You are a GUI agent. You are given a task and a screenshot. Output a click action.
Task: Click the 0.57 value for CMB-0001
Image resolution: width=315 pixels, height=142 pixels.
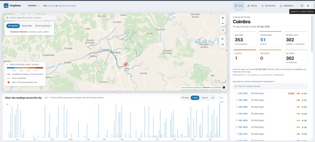[x=304, y=100]
